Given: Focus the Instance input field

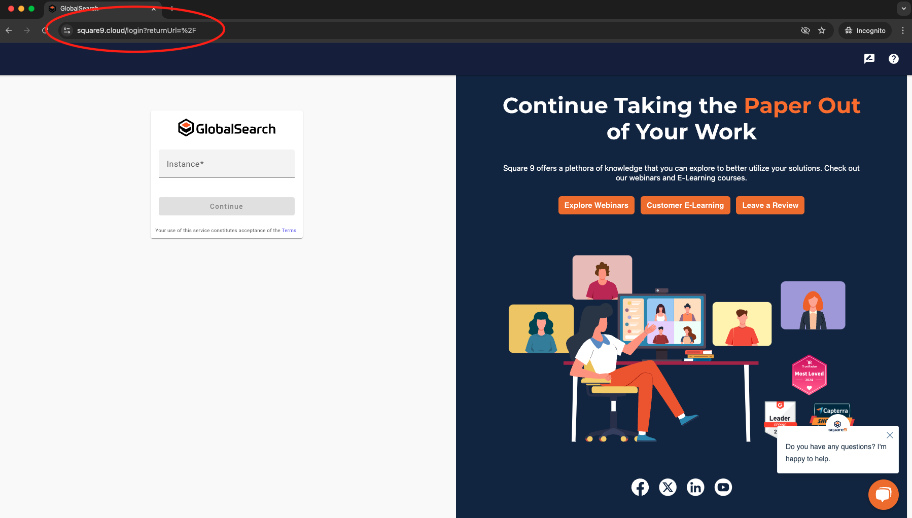Looking at the screenshot, I should point(226,164).
